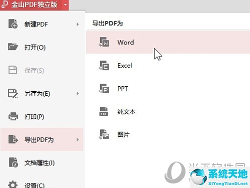Export the PDF to PPT
This screenshot has width=250, height=188.
coord(168,88)
